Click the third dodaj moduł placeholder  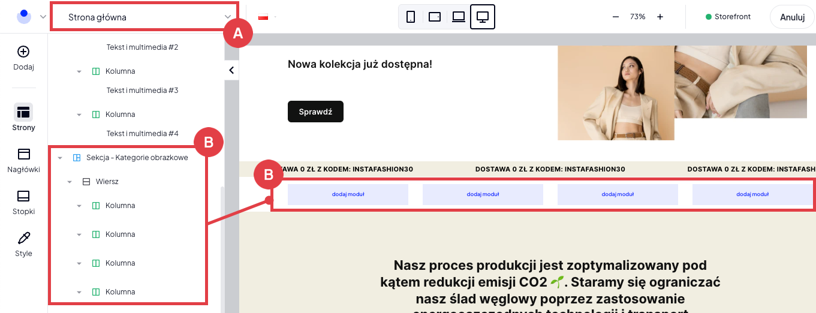(x=618, y=194)
